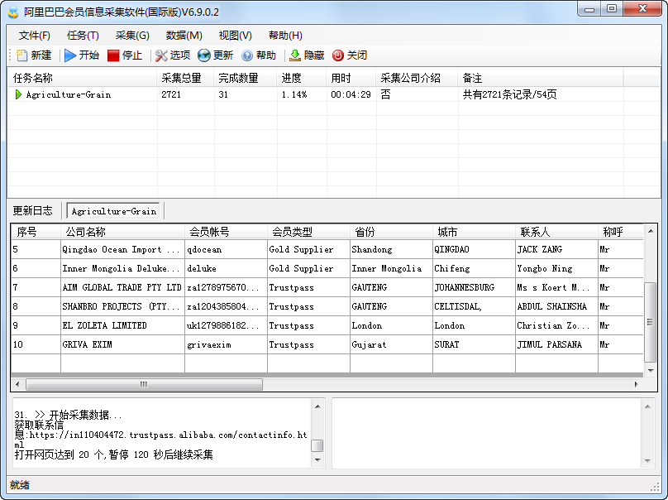
Task: Click the red 关闭 power icon
Action: pyautogui.click(x=338, y=55)
